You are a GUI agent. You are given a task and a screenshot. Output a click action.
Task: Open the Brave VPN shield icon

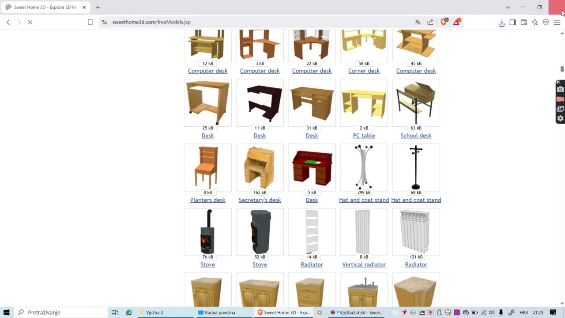click(x=546, y=22)
